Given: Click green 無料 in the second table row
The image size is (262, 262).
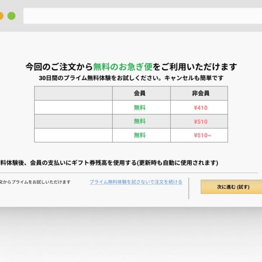Looking at the screenshot, I should [x=140, y=121].
